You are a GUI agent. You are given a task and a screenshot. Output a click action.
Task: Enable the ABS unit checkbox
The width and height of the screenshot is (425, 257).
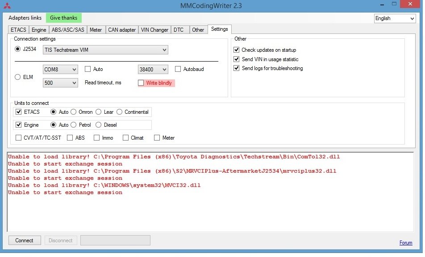(70, 138)
